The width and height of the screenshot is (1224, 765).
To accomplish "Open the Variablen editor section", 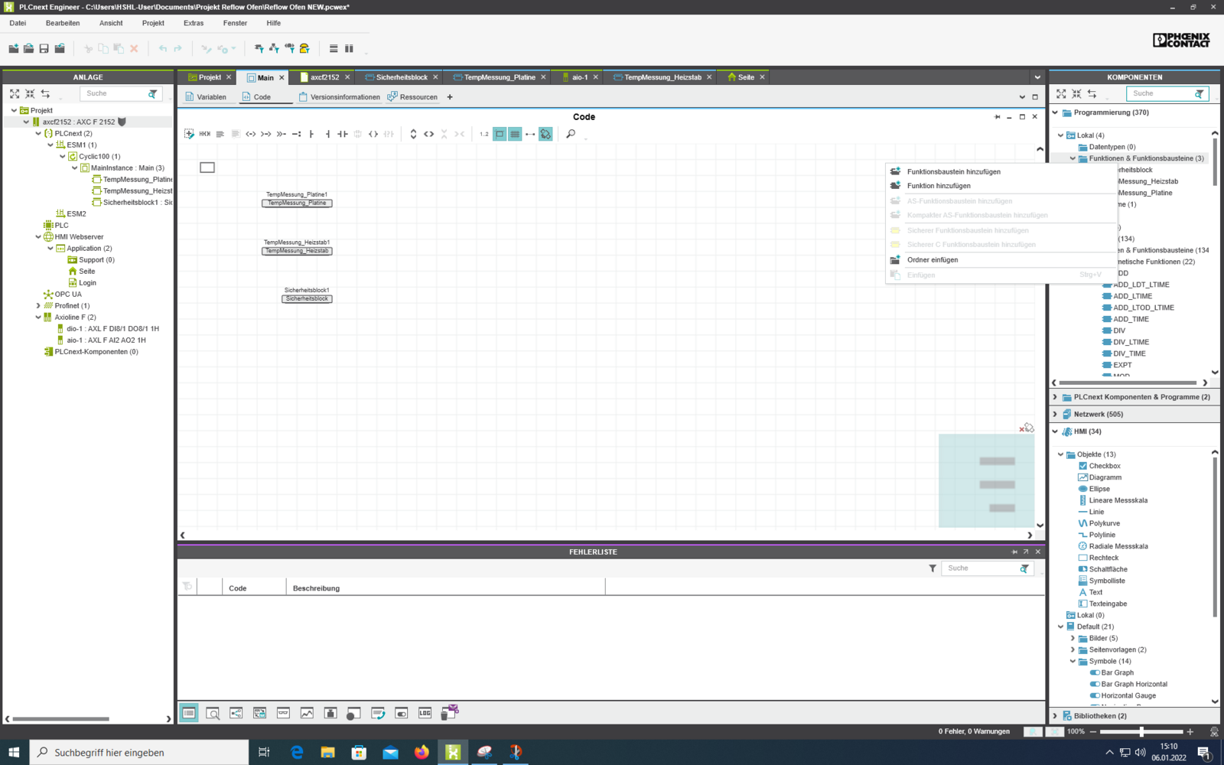I will tap(207, 97).
